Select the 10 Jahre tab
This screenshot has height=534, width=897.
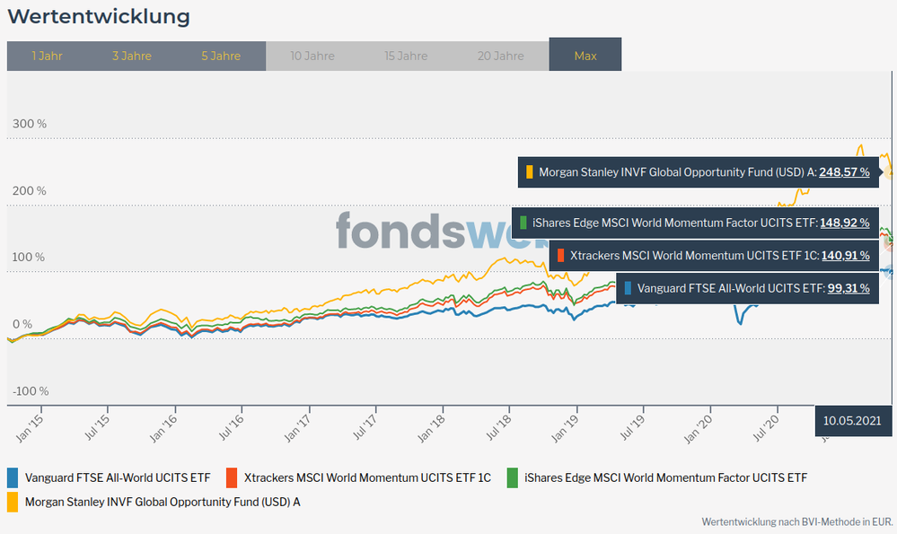pos(312,56)
